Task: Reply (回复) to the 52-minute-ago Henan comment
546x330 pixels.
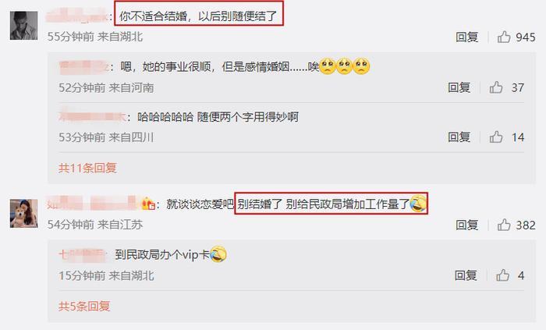Action: (x=459, y=87)
